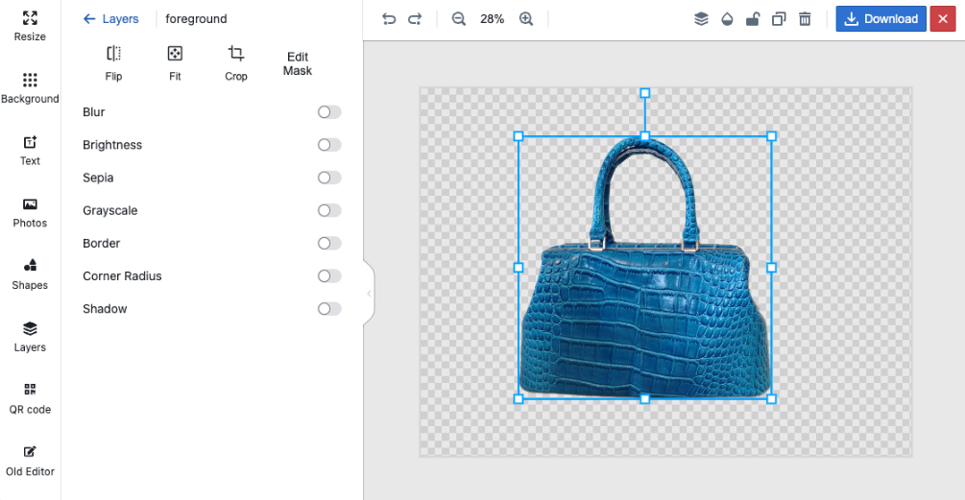The image size is (965, 500).
Task: Toggle the layer lock icon
Action: (753, 19)
